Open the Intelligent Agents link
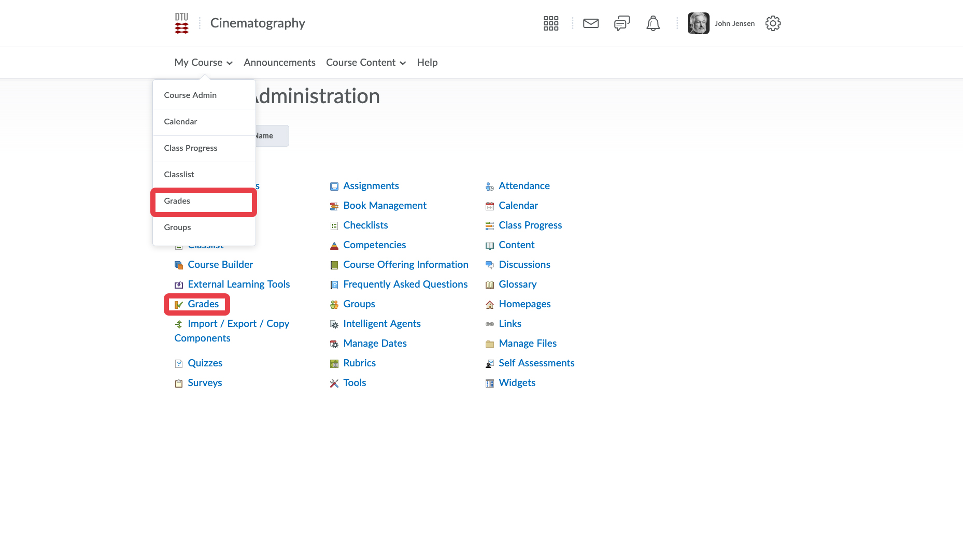963x541 pixels. click(x=381, y=324)
